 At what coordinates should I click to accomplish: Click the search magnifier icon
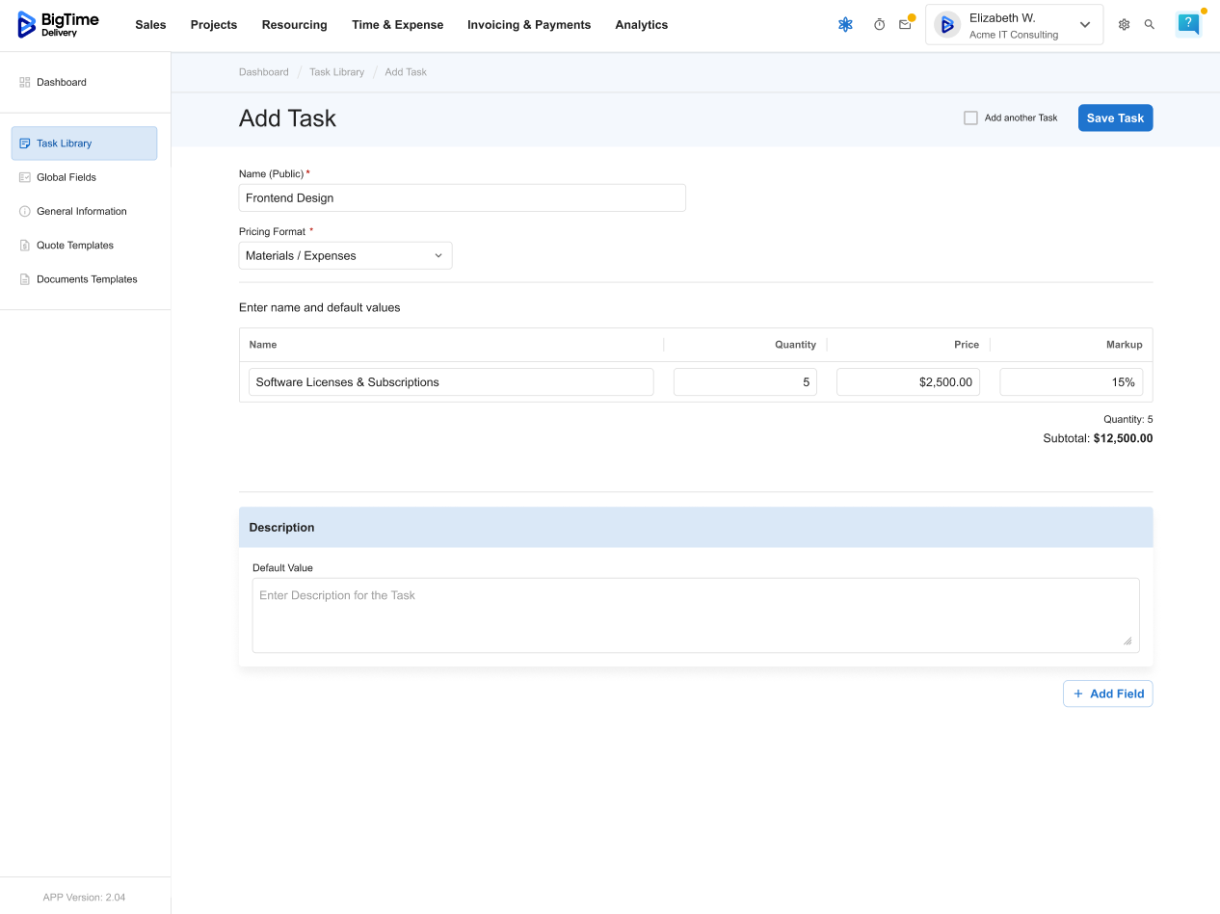click(1150, 25)
